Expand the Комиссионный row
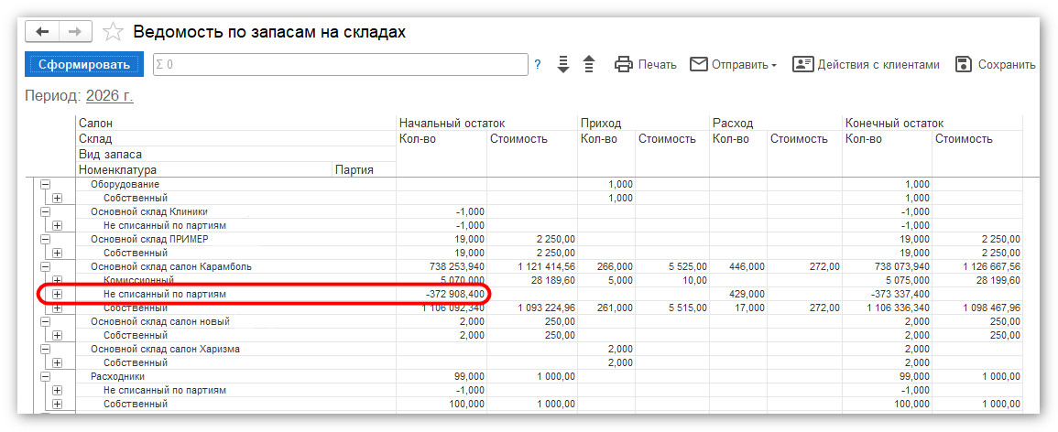Viewport: 1058px width, 432px height. (58, 280)
